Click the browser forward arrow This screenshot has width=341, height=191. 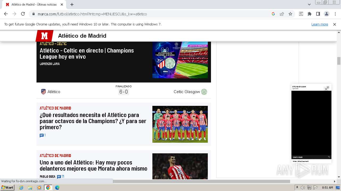14,14
